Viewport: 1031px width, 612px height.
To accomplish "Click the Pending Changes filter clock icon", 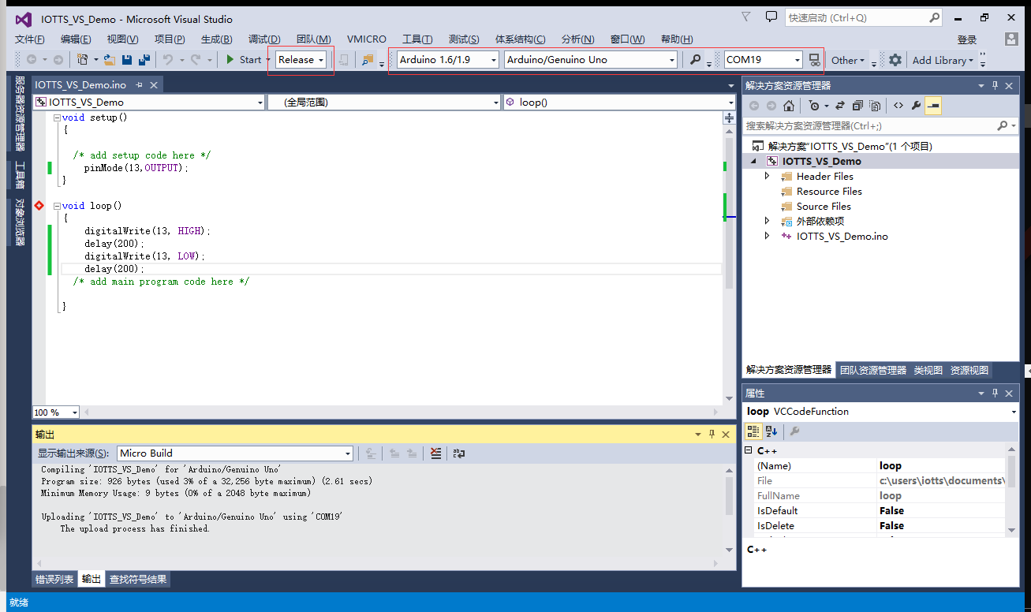I will pos(814,106).
